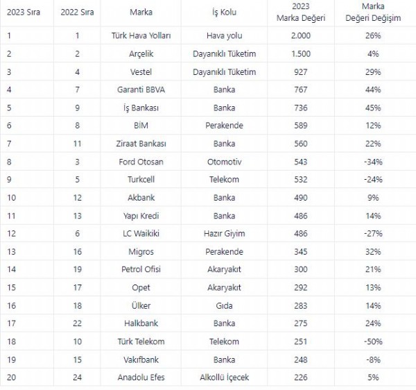Viewport: 416px width, 390px height.
Task: Click the Hazır Giyim sector cell
Action: [224, 233]
